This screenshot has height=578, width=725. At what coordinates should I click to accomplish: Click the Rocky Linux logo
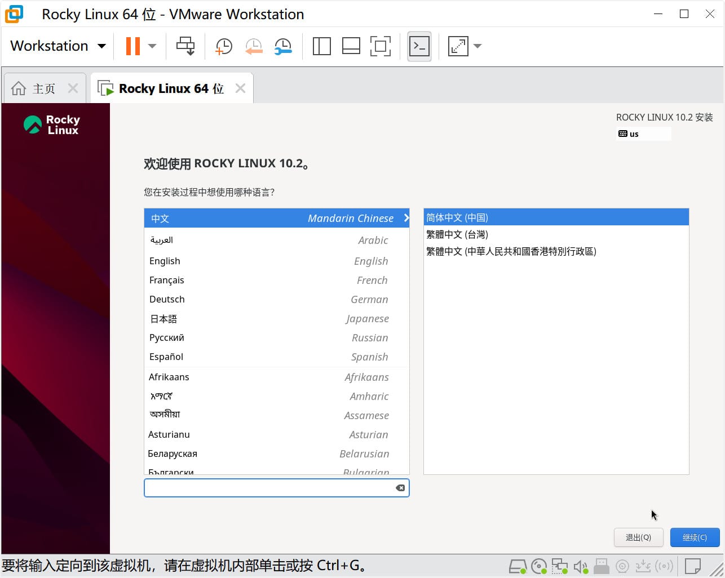coord(52,125)
